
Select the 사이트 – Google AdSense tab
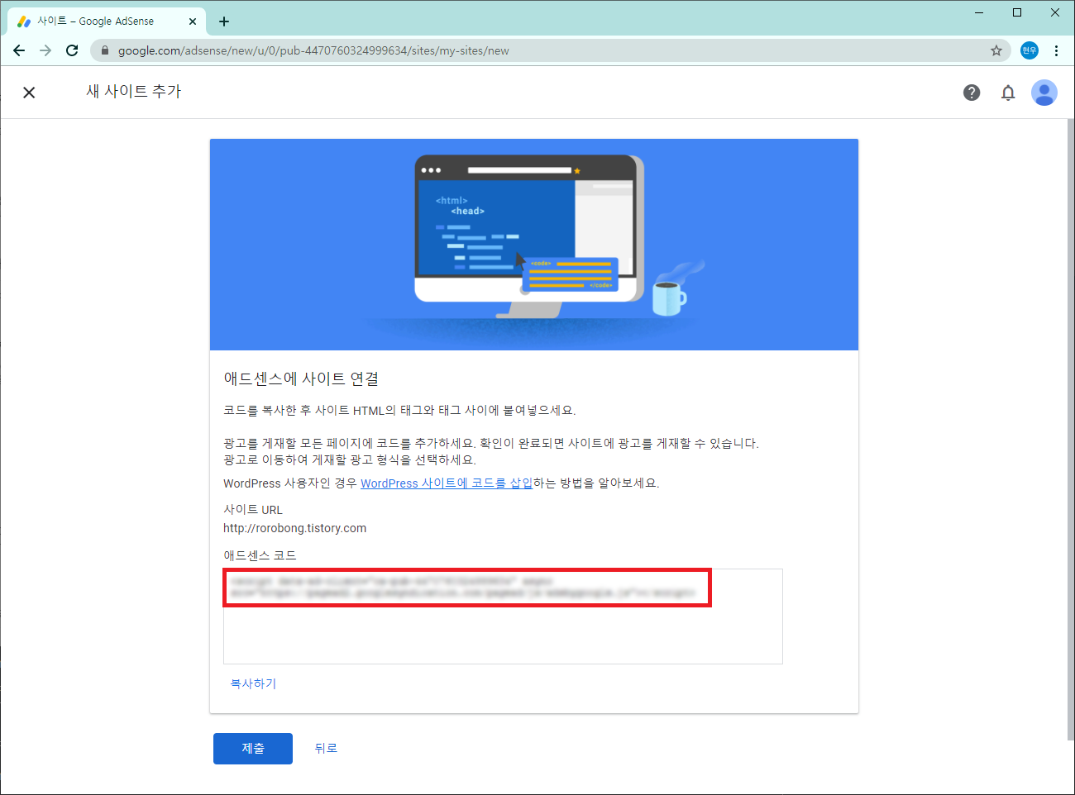pyautogui.click(x=106, y=21)
